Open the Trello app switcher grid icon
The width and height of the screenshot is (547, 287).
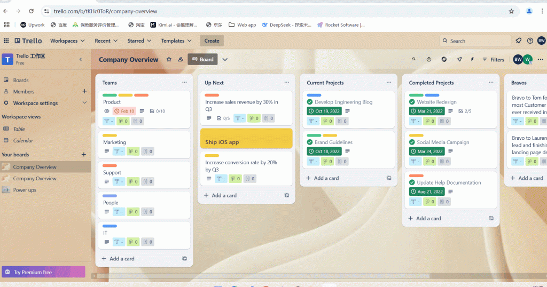pyautogui.click(x=6, y=41)
